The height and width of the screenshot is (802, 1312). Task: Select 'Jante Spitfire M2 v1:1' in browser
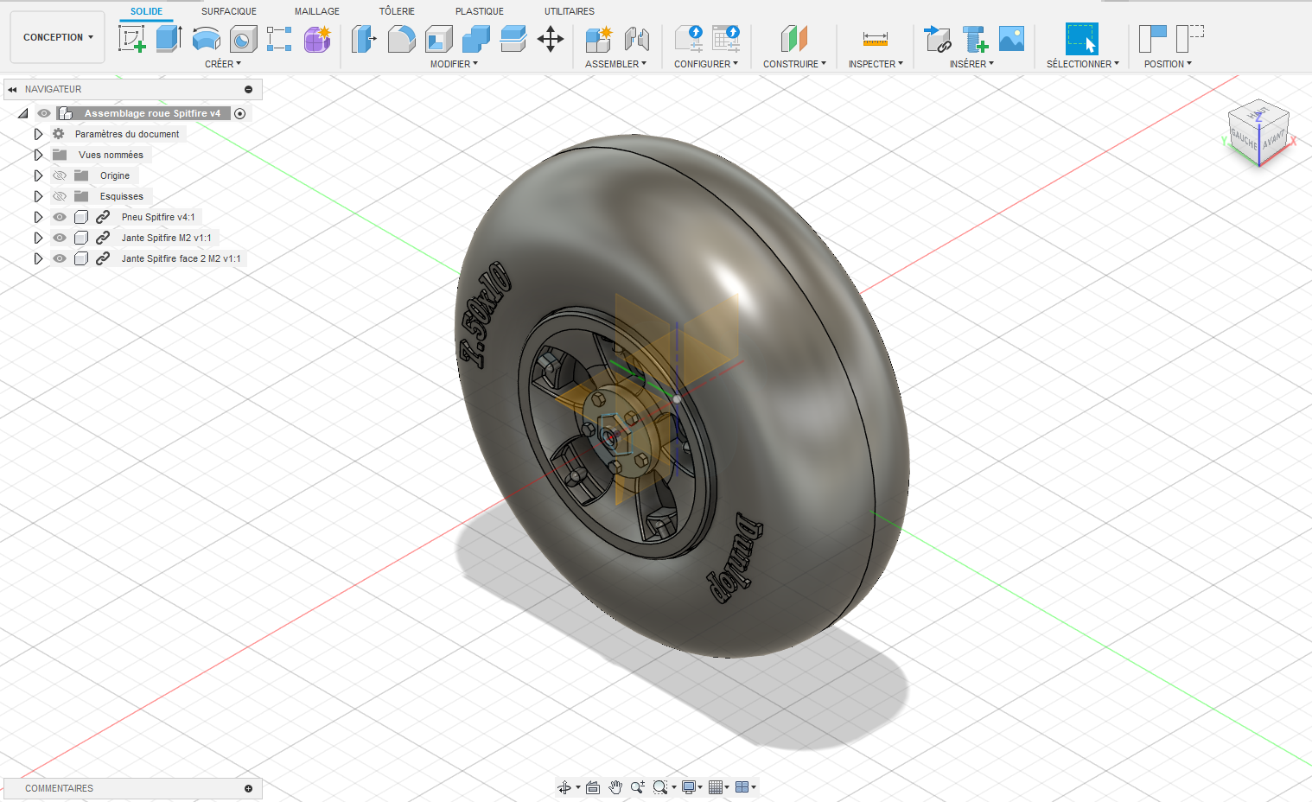coord(166,238)
